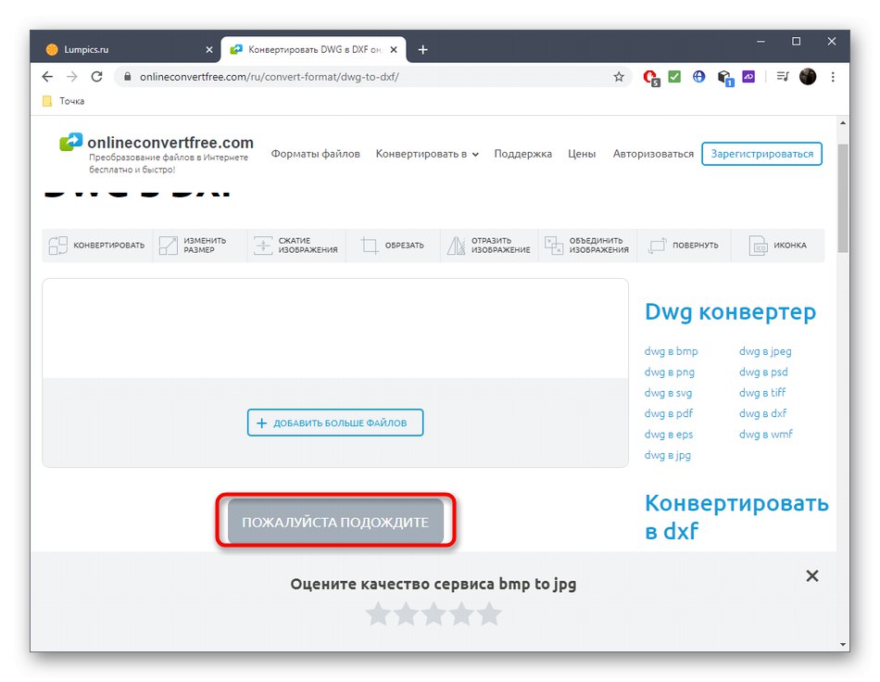Expand the Конвертировать в dropdown
The image size is (880, 682).
(x=427, y=154)
